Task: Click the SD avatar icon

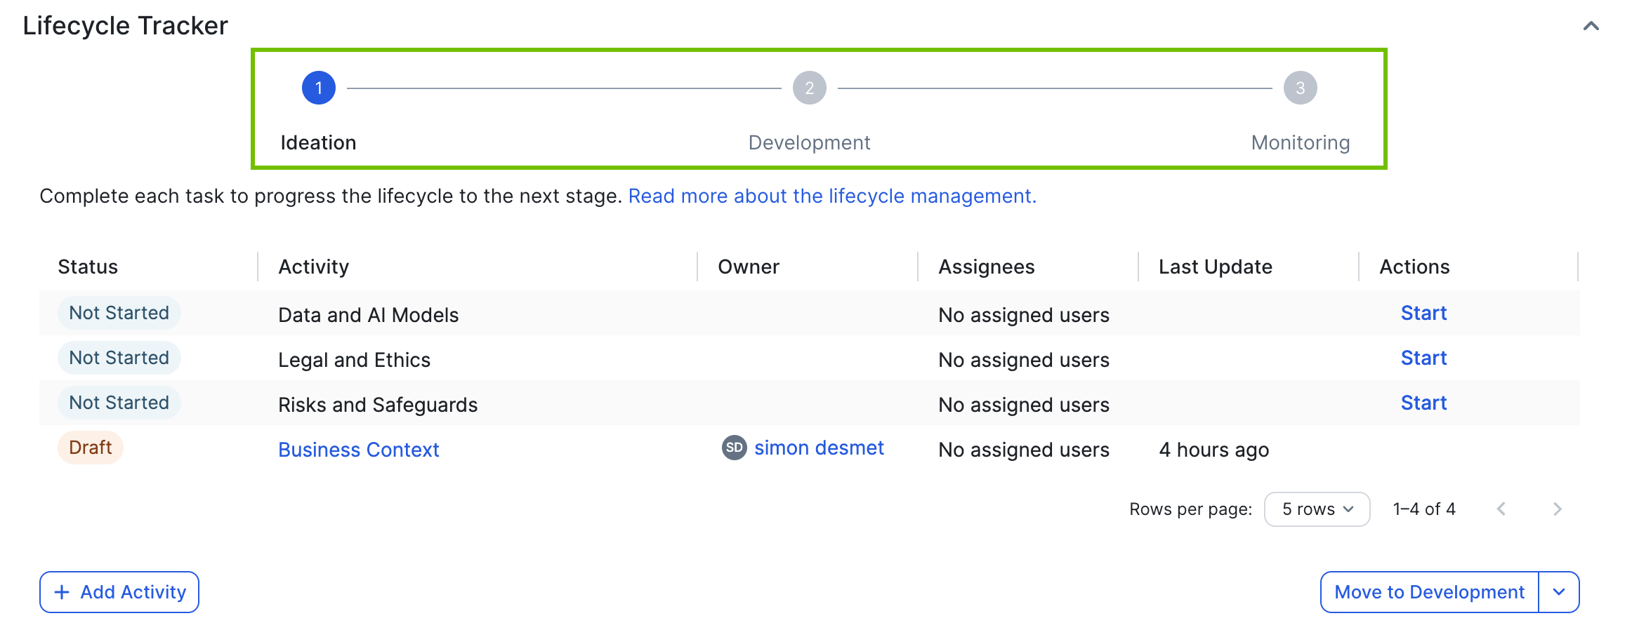Action: click(x=734, y=448)
